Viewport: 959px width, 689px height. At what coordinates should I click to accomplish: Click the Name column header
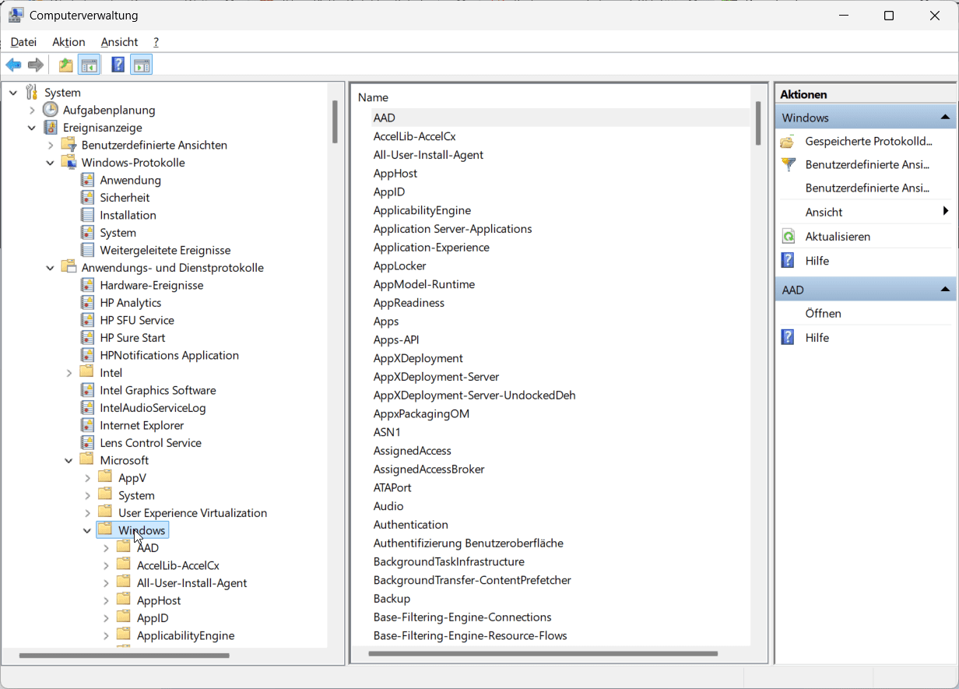373,97
